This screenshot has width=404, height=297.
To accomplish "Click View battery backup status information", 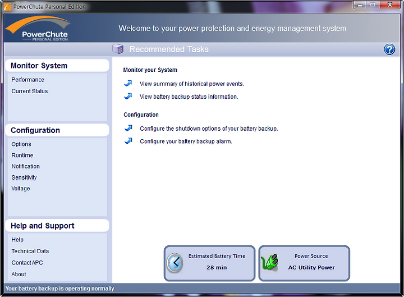I will [x=189, y=97].
